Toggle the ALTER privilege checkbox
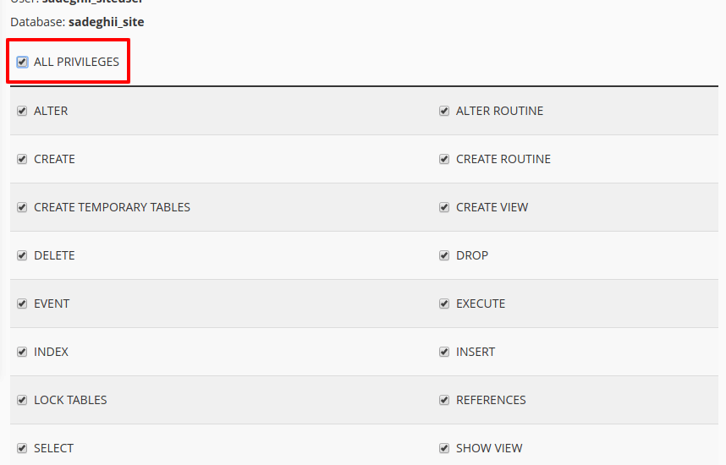This screenshot has height=465, width=726. tap(22, 111)
